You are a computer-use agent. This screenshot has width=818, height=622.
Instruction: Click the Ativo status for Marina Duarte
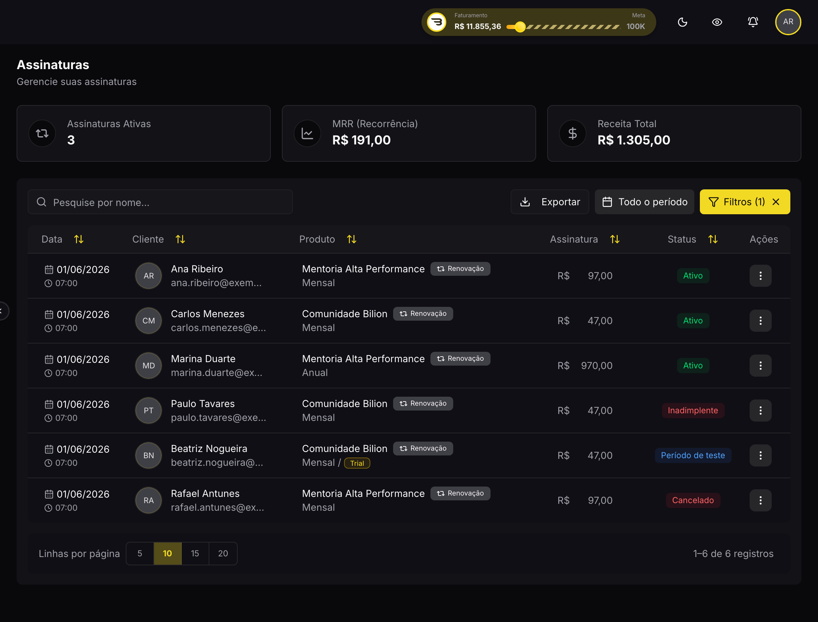point(693,366)
